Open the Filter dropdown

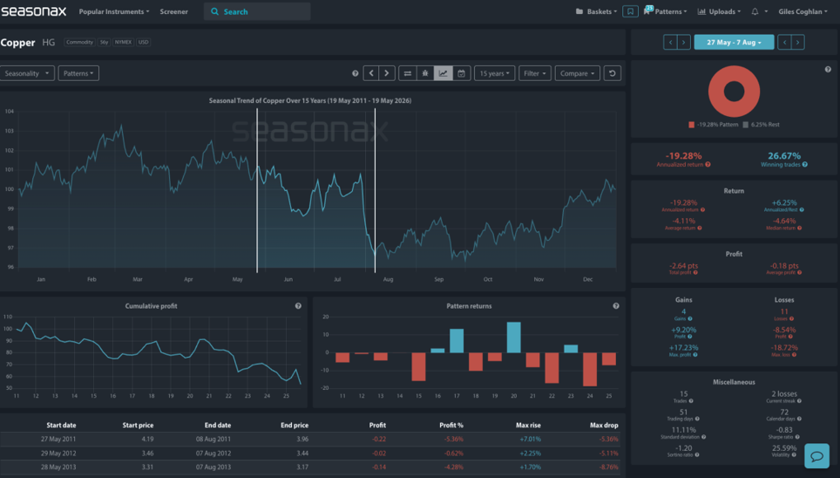click(x=535, y=73)
